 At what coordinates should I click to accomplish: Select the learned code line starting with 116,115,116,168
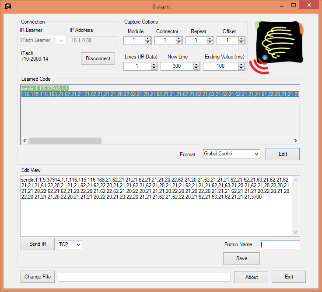(x=160, y=94)
